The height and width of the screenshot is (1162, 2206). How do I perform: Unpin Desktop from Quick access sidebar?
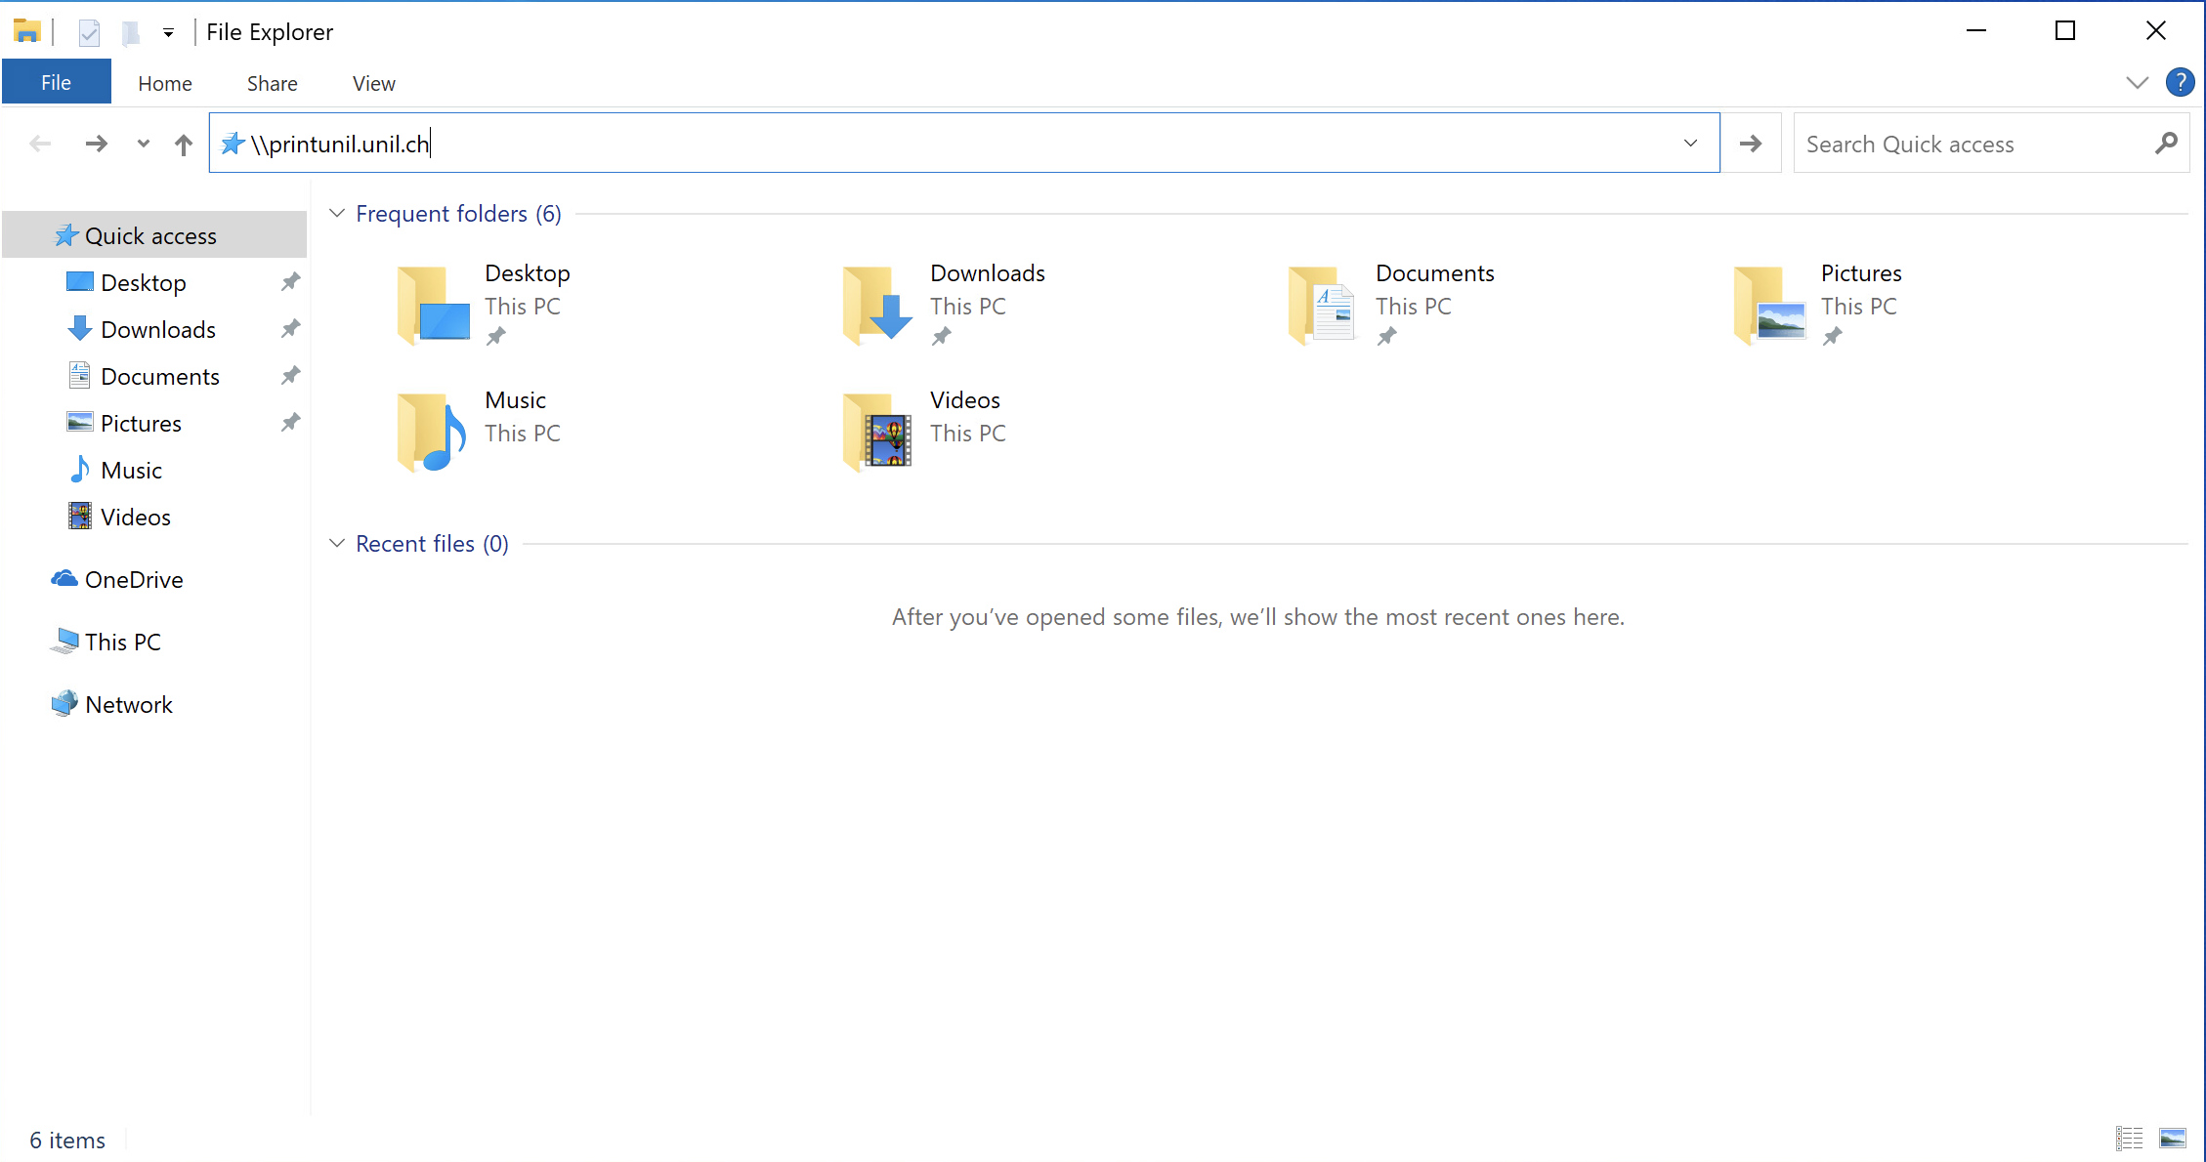coord(290,282)
